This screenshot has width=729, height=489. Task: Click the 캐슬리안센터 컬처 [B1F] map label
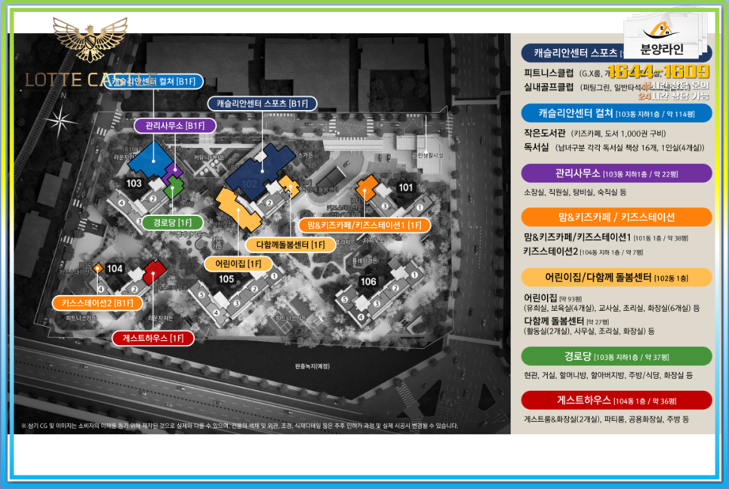pyautogui.click(x=153, y=81)
